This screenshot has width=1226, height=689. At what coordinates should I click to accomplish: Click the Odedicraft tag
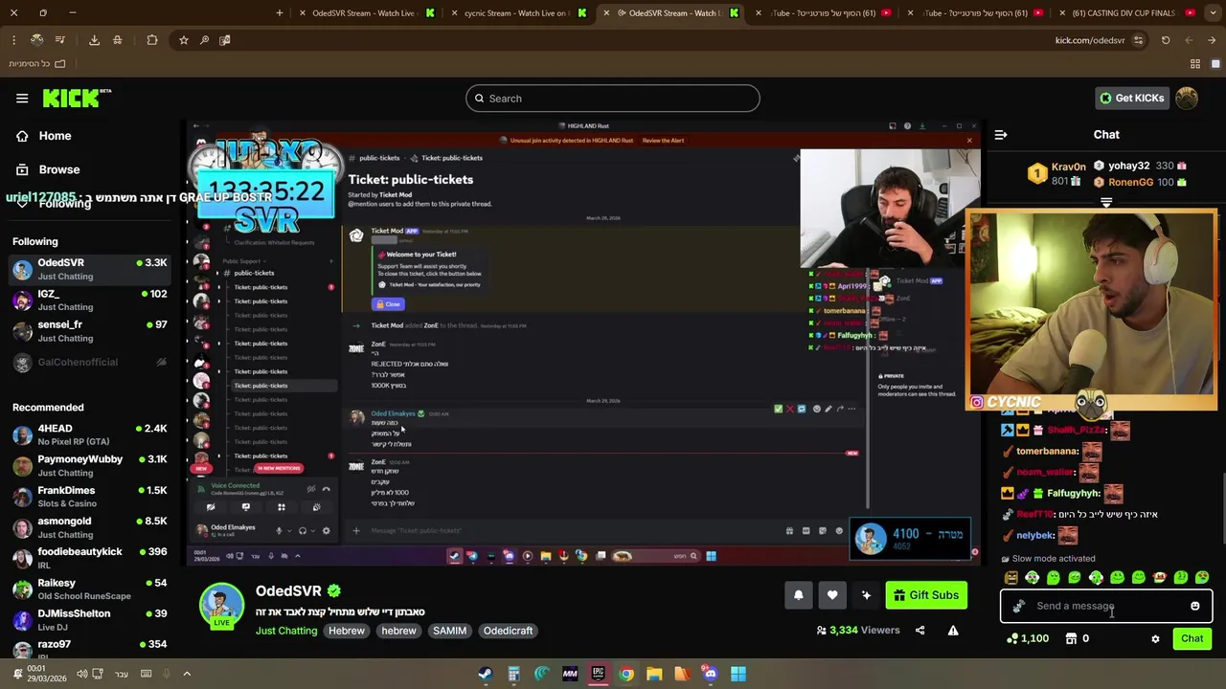[x=508, y=631]
